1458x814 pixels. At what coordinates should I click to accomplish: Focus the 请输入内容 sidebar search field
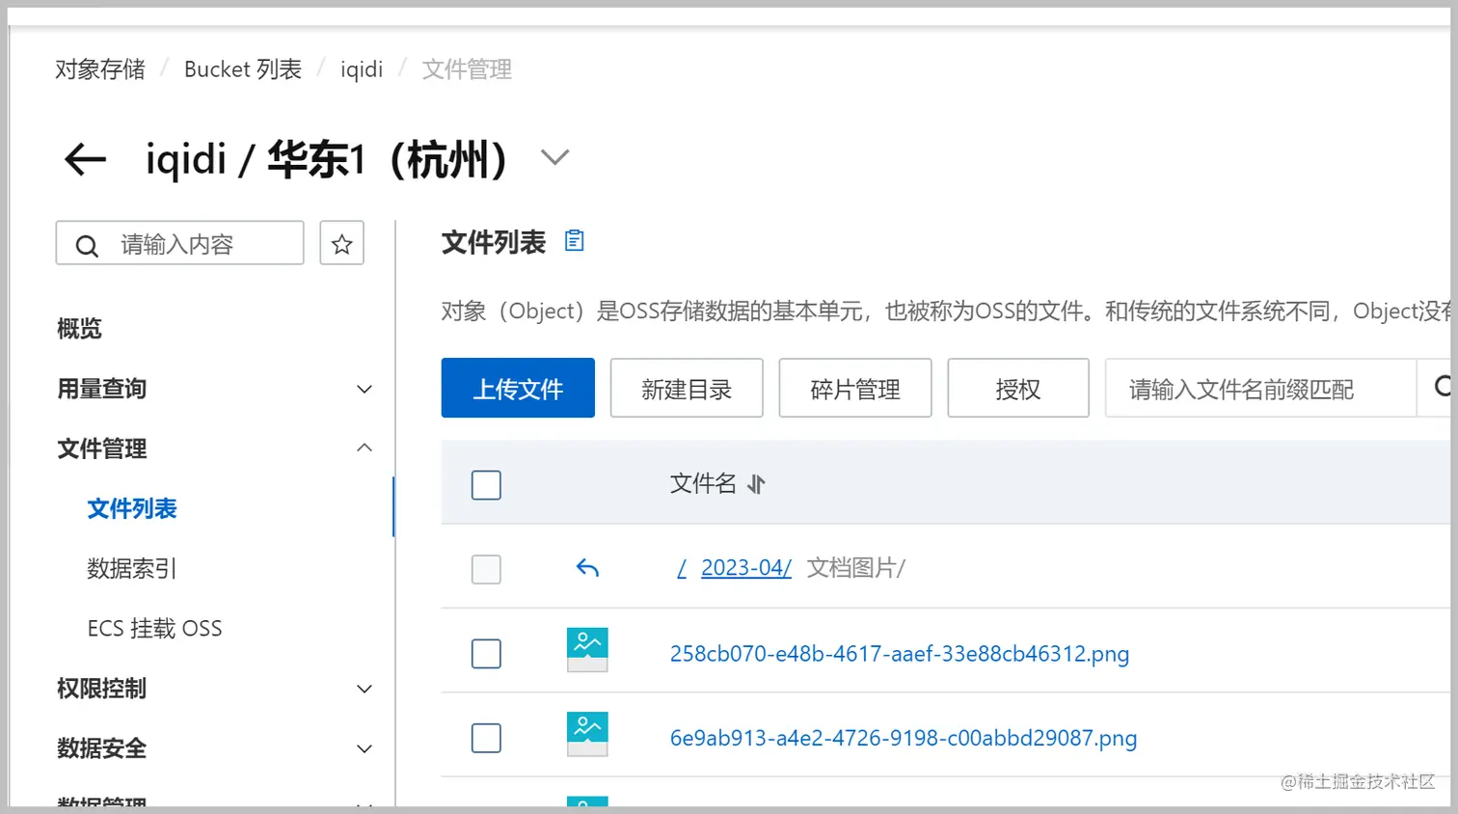click(x=180, y=243)
